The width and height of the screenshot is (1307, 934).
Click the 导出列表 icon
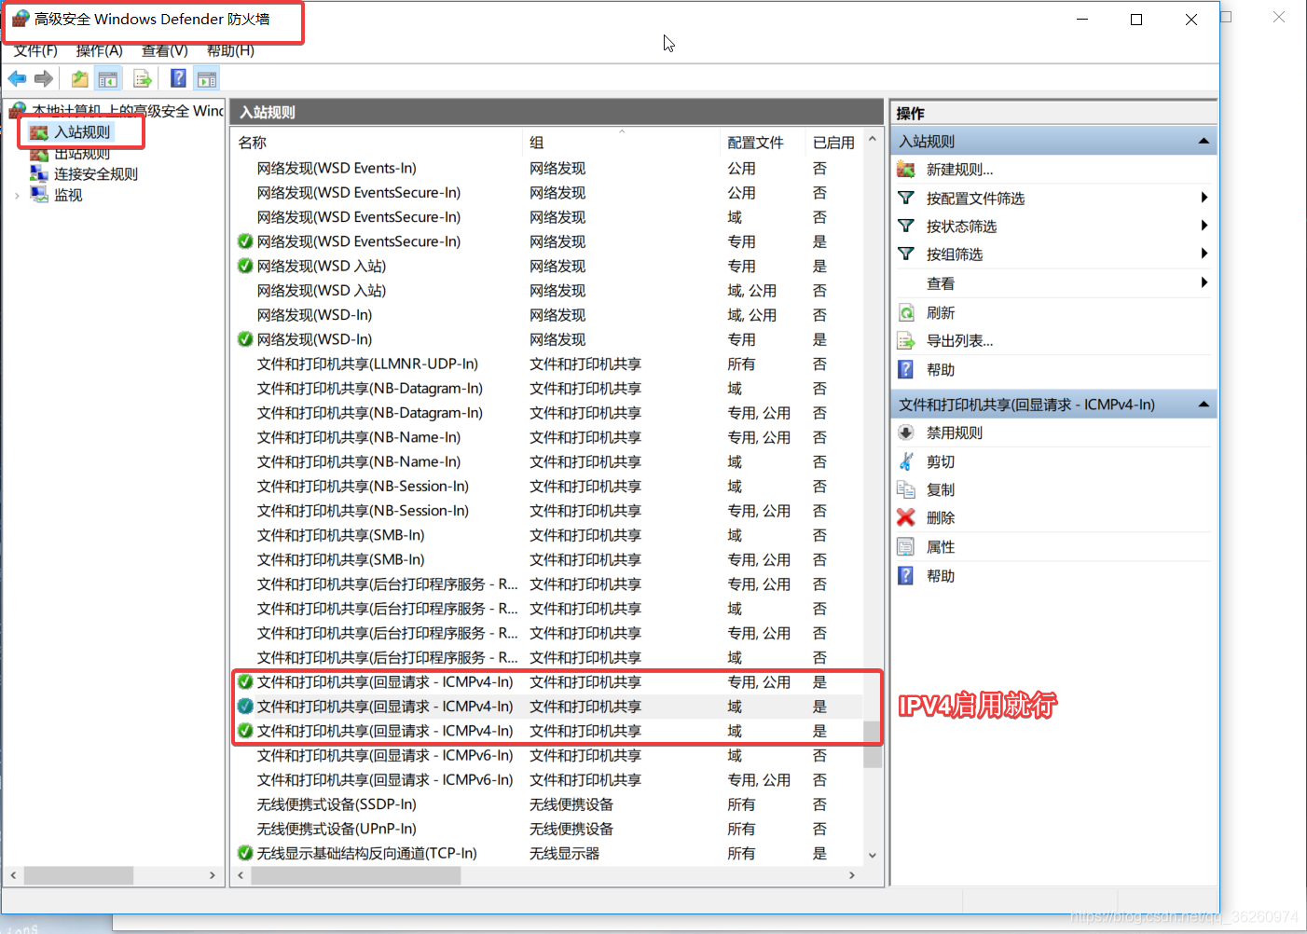905,340
